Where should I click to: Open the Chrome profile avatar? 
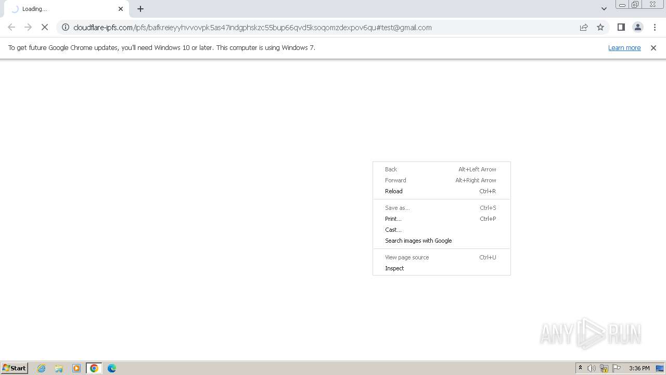click(637, 27)
